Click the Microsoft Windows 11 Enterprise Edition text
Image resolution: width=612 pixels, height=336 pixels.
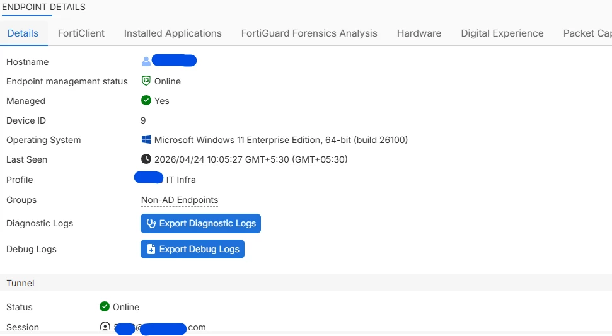point(281,140)
